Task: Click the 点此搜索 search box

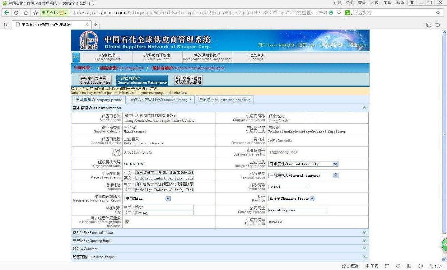Action: tap(393, 13)
